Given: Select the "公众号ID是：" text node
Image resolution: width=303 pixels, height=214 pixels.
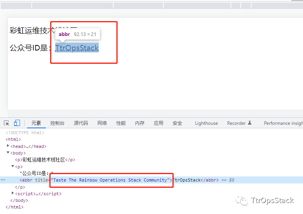Looking at the screenshot, I should click(36, 173).
